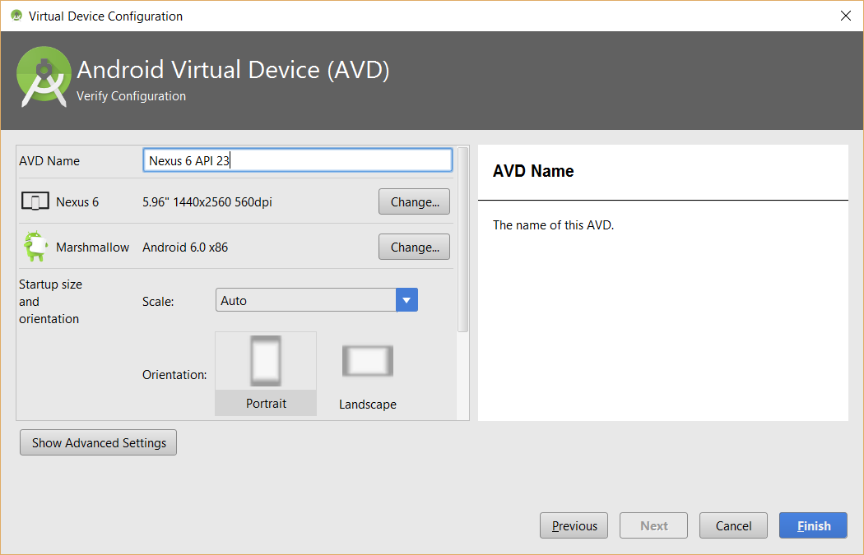Image resolution: width=864 pixels, height=555 pixels.
Task: Click 'The name of this AVD.' description
Action: pyautogui.click(x=553, y=225)
